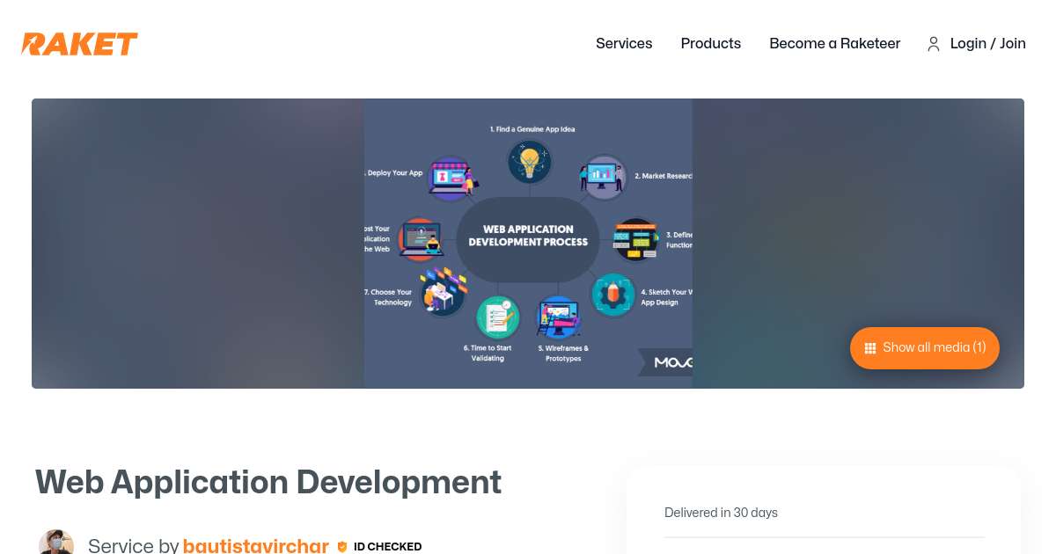Click the Raket logo

point(79,44)
